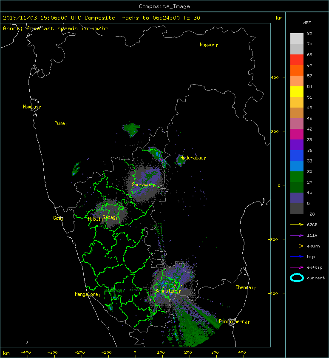Screen dimensions: 329x358
Task: Click the Gadag label on the map
Action: point(111,217)
